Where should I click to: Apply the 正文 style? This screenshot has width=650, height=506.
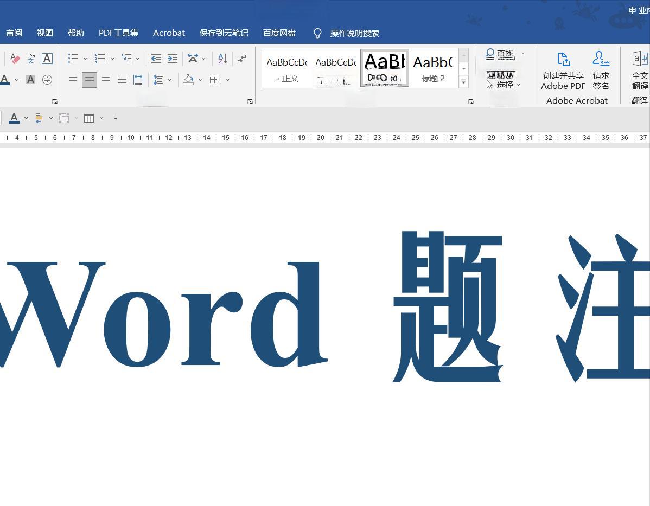[x=286, y=69]
